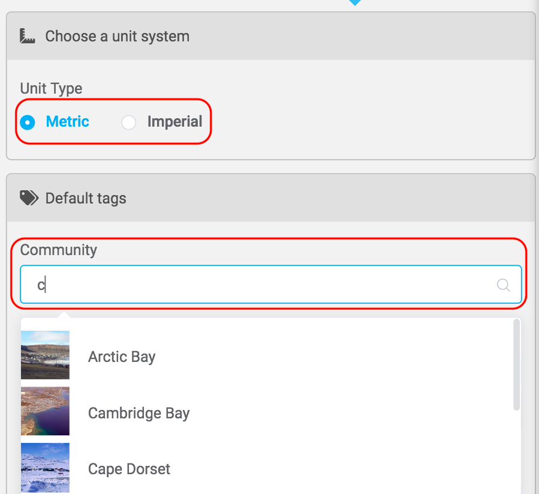Click the blue arrow at the top

click(355, 2)
